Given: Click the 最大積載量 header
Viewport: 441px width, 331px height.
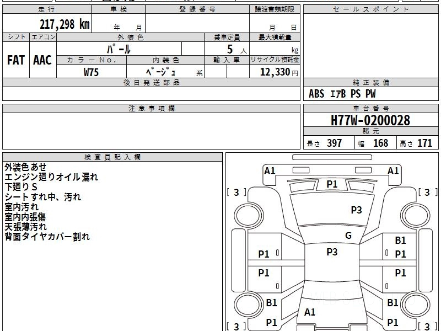Looking at the screenshot, I should coord(275,37).
